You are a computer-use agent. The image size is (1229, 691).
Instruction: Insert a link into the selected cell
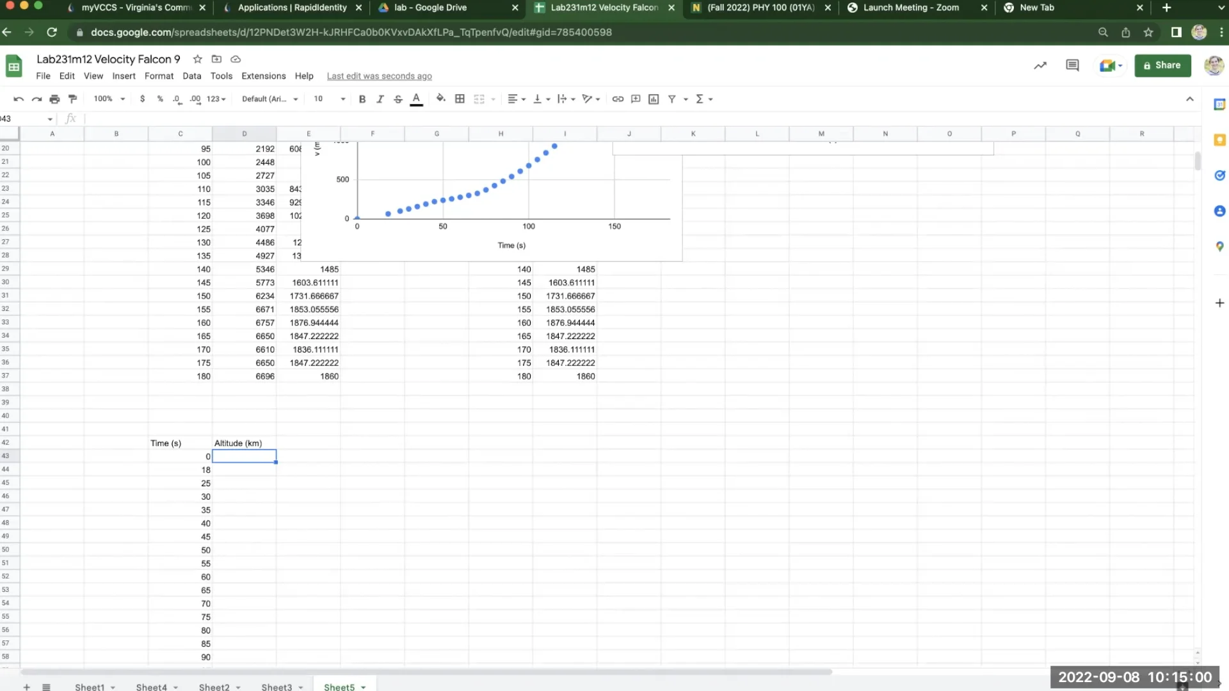(617, 99)
